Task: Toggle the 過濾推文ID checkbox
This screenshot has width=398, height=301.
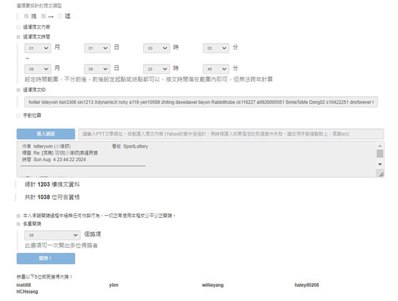Action: [18, 90]
